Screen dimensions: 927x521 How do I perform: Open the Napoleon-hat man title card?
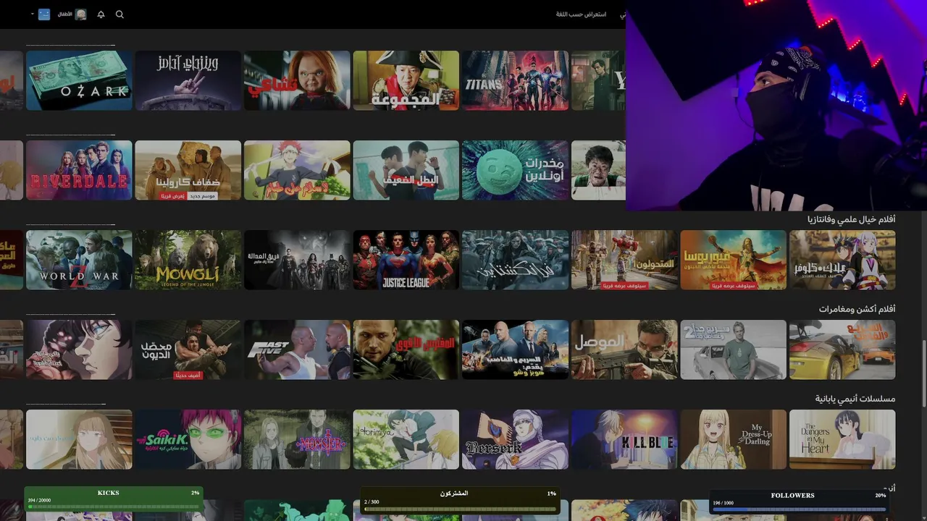point(406,80)
